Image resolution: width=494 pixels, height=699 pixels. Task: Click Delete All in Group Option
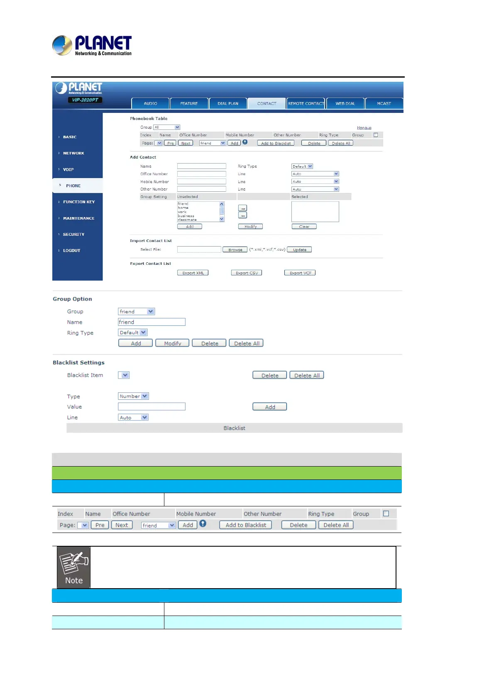point(247,343)
